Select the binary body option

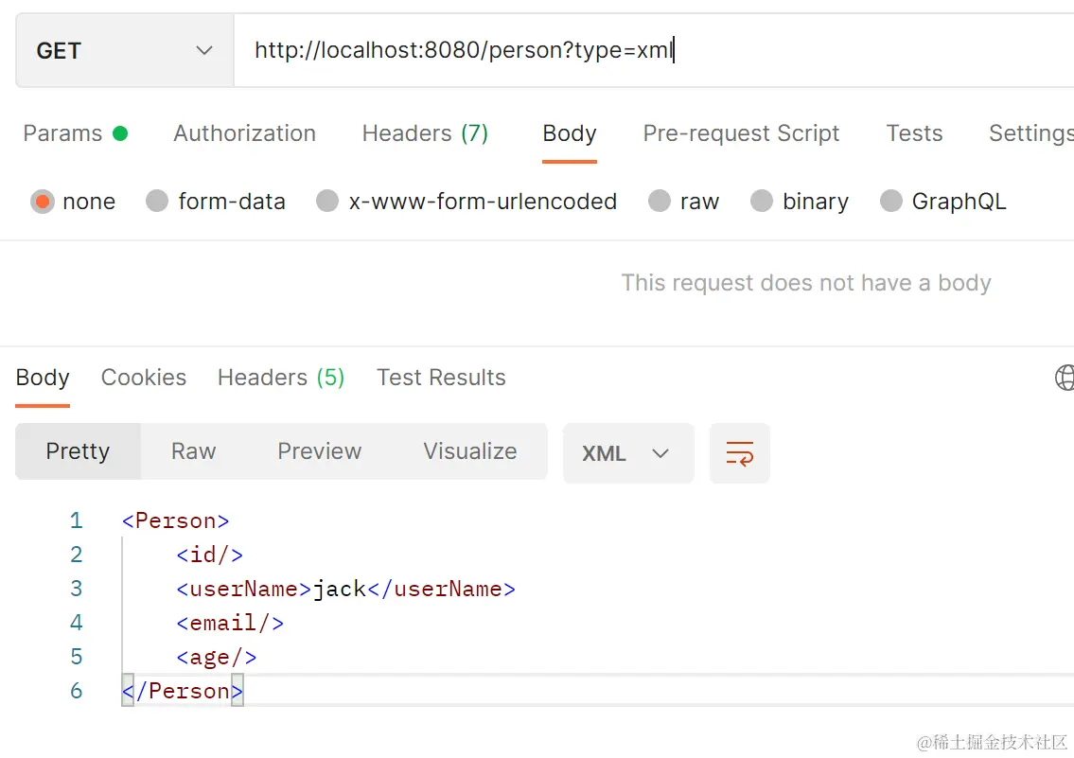tap(762, 201)
